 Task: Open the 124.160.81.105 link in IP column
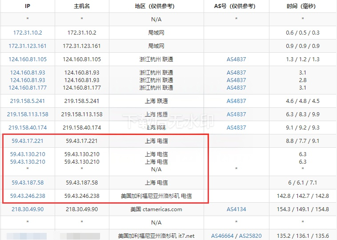(28, 59)
